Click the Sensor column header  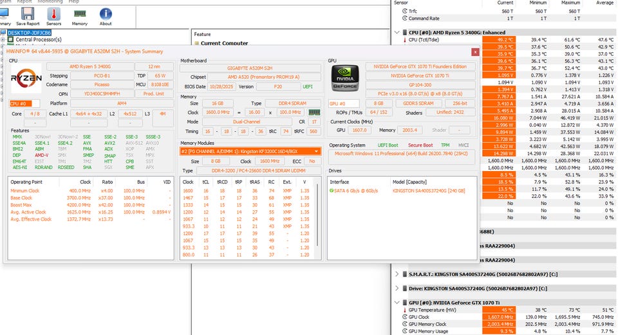(x=401, y=3)
